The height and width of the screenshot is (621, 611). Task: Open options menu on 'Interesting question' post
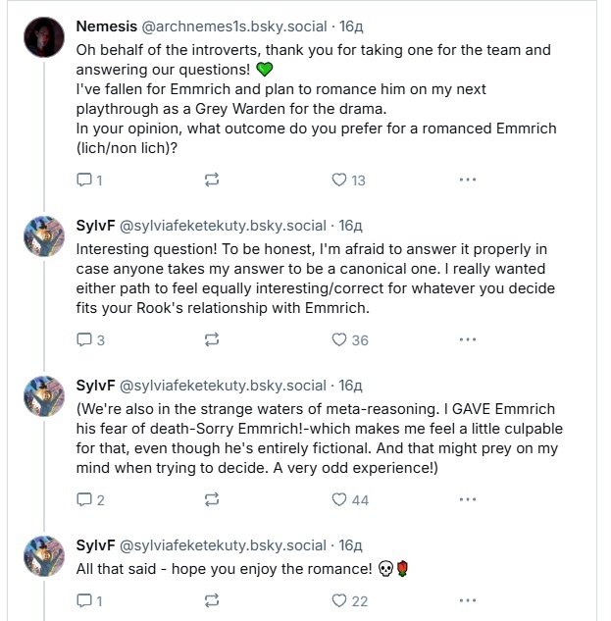(x=468, y=339)
